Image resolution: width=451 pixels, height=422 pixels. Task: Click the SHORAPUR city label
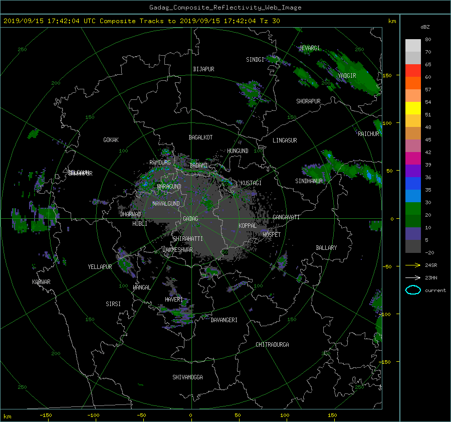pyautogui.click(x=308, y=101)
